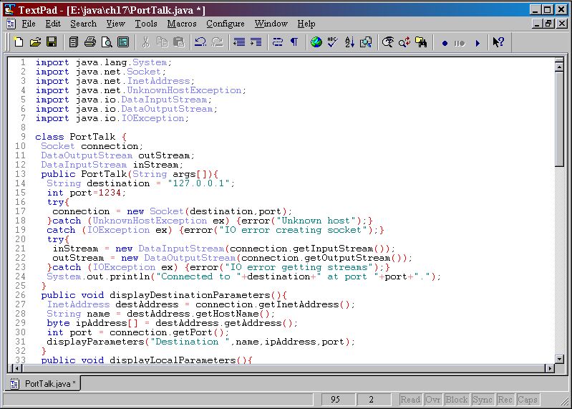Toggle the Ovr overtype indicator in status bar
This screenshot has width=572, height=409.
(432, 400)
